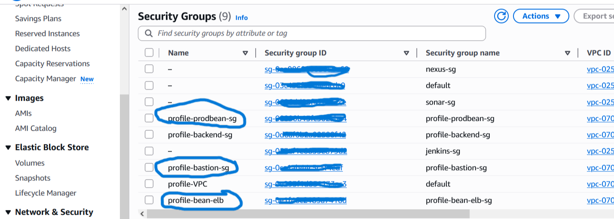Open nexus-sg security group ID link
The width and height of the screenshot is (614, 219).
[x=306, y=69]
